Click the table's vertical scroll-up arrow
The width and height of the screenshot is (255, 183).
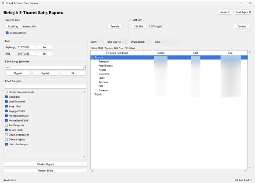249,52
